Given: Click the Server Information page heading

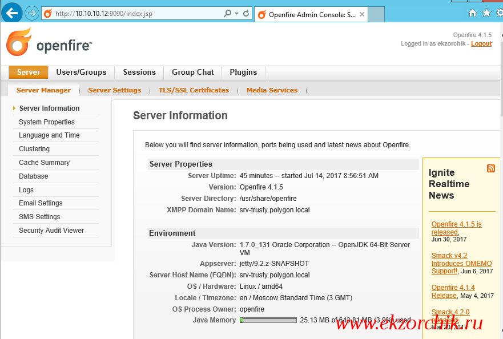Looking at the screenshot, I should 180,115.
